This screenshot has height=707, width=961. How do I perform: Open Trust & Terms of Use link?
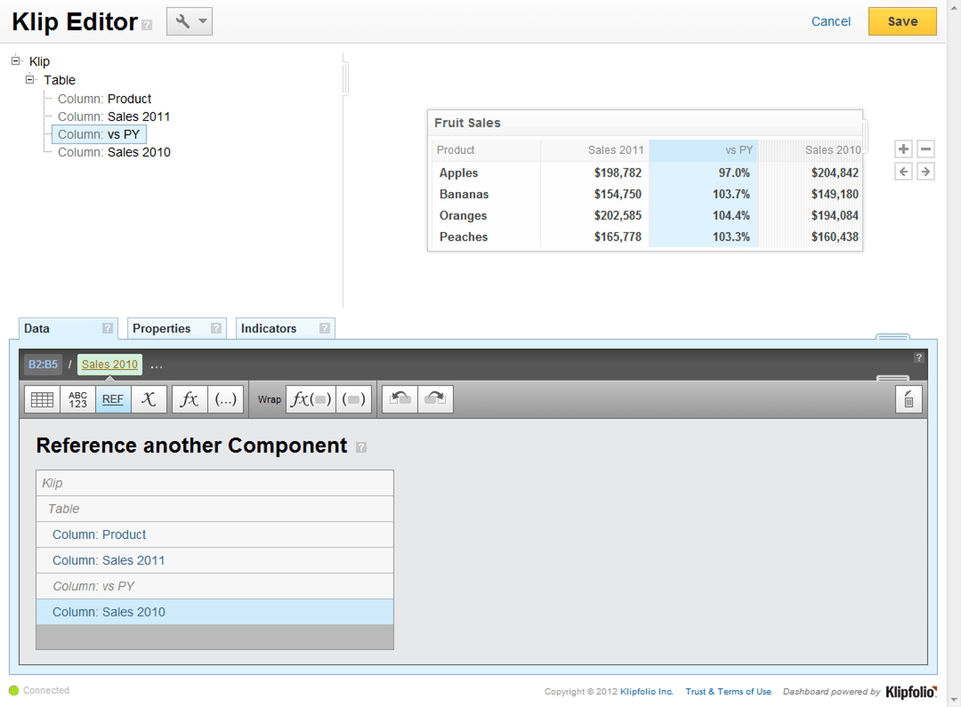[x=728, y=691]
